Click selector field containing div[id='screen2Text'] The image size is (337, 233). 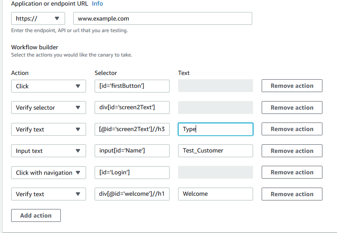132,108
